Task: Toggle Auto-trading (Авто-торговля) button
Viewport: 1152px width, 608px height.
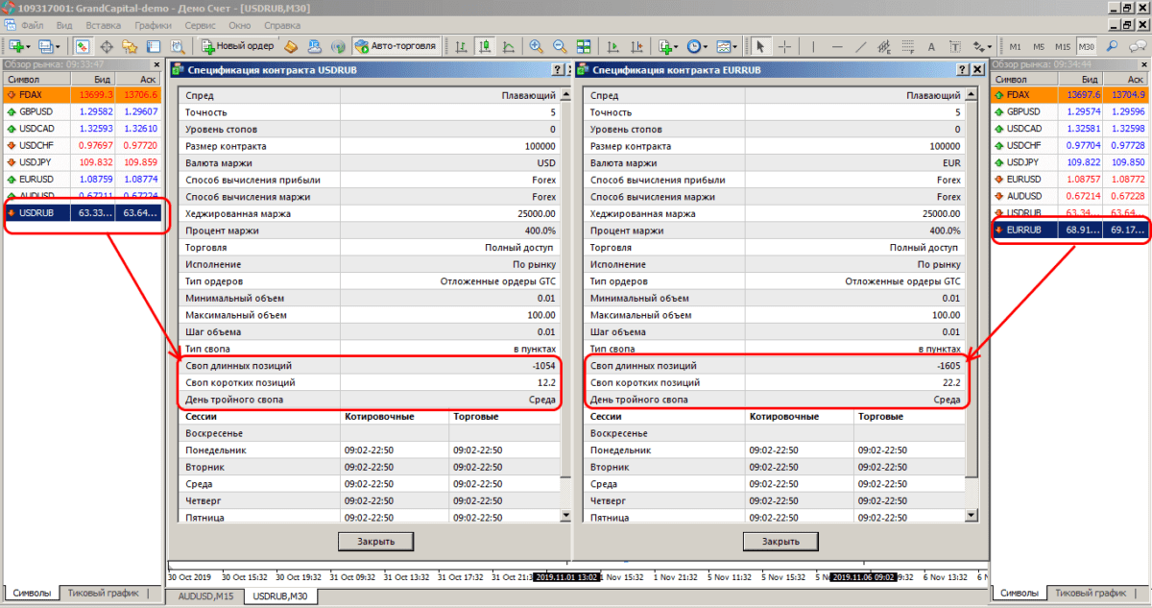Action: [x=396, y=45]
